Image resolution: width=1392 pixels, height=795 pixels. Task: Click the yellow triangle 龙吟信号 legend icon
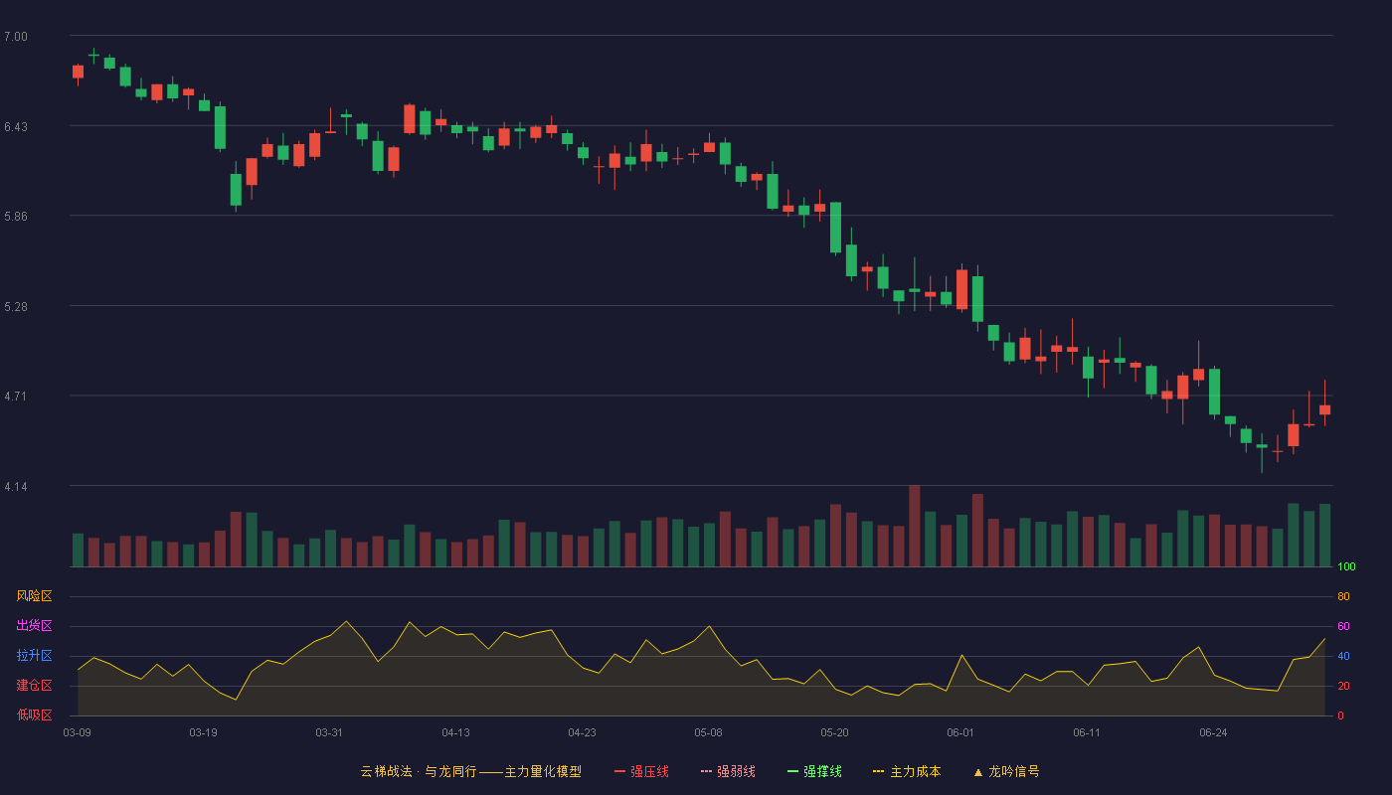point(978,772)
